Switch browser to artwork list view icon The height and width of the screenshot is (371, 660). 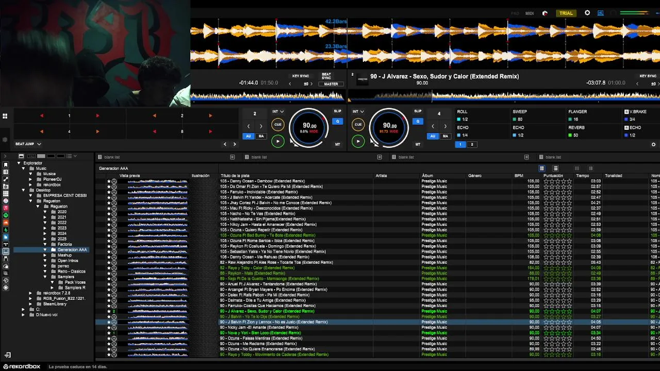tap(555, 168)
